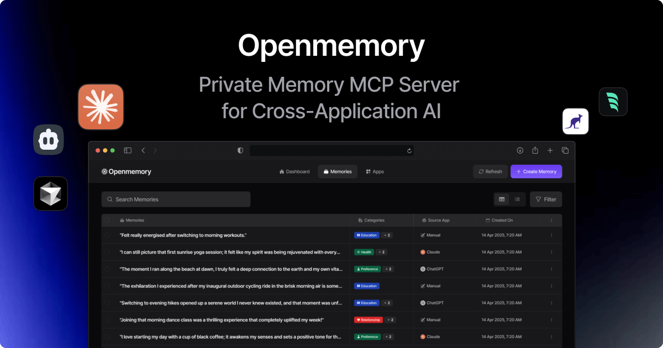Click the robot-face app icon on the left

(49, 139)
